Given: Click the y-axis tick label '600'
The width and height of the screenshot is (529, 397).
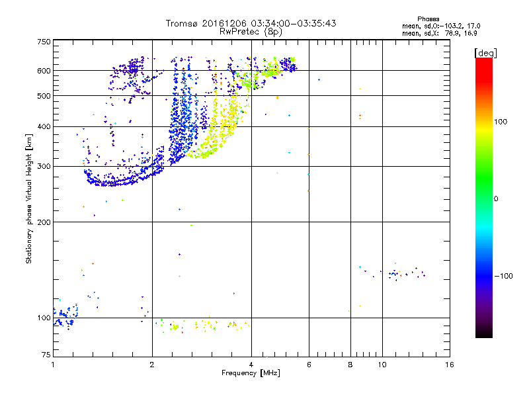Looking at the screenshot, I should click(44, 71).
